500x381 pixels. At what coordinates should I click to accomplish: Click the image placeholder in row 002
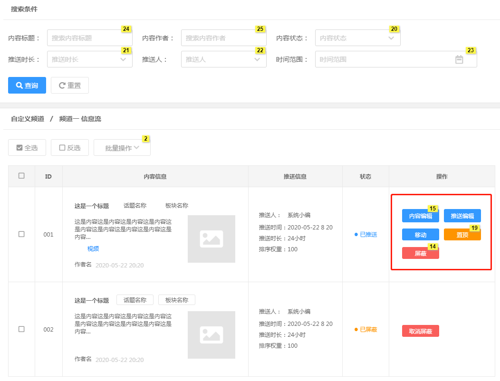pos(212,335)
